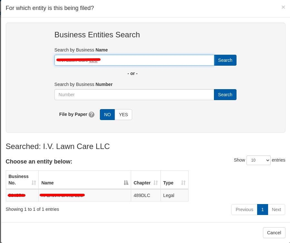Screen dimensions: 290x243
Task: Close the entity dialog with X
Action: tap(283, 7)
